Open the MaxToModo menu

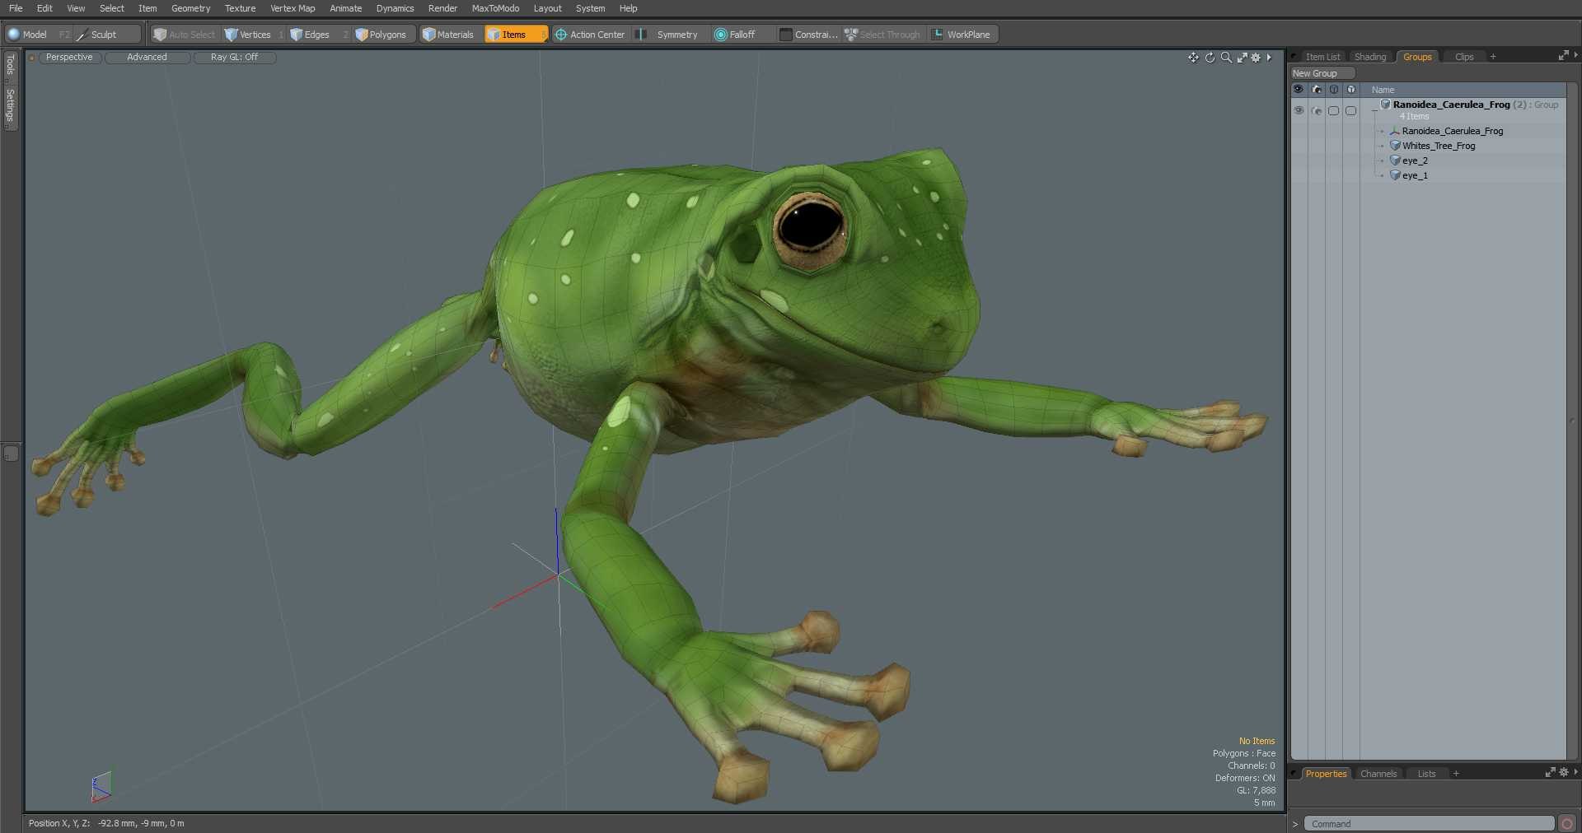[495, 8]
